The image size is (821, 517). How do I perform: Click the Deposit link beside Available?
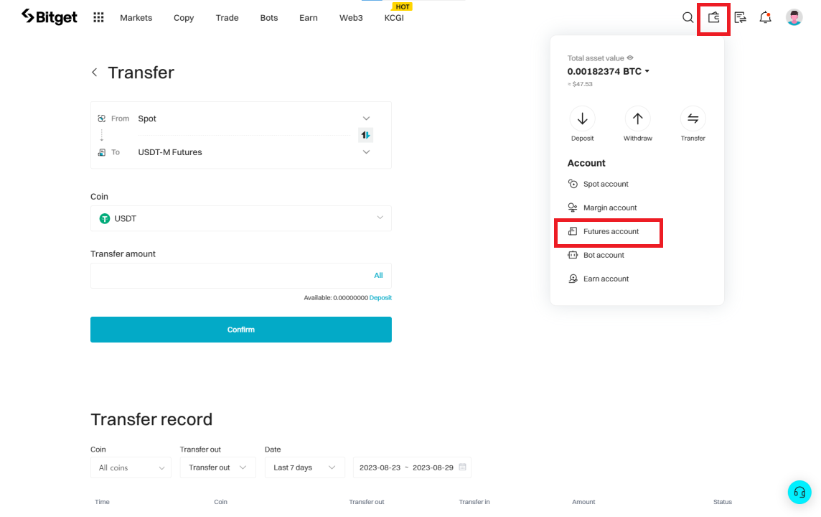pyautogui.click(x=380, y=297)
